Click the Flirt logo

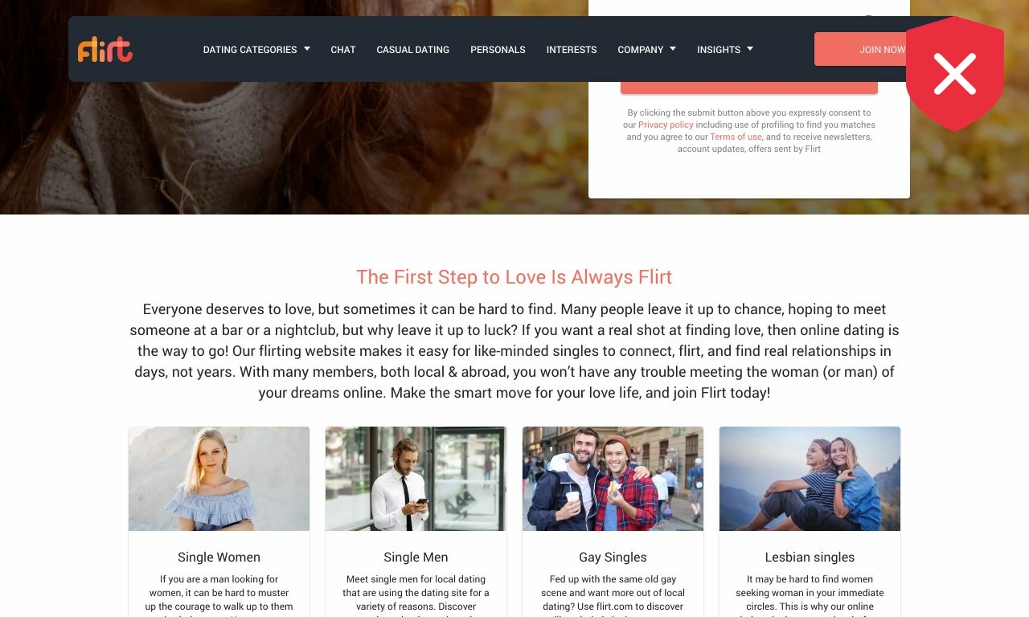click(x=105, y=49)
